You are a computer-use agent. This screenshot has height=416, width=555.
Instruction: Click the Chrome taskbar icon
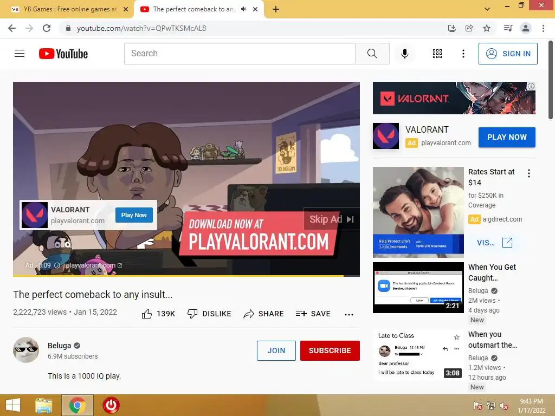pyautogui.click(x=78, y=405)
